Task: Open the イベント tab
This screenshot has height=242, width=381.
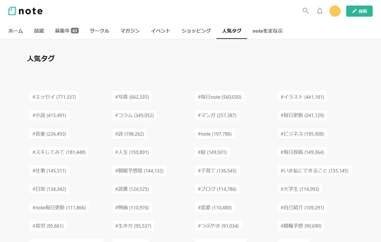Action: point(161,31)
